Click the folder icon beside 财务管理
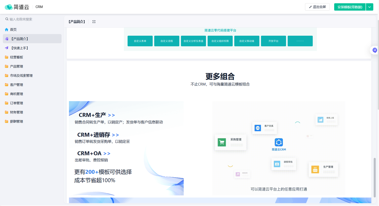This screenshot has height=206, width=379. tap(7, 112)
